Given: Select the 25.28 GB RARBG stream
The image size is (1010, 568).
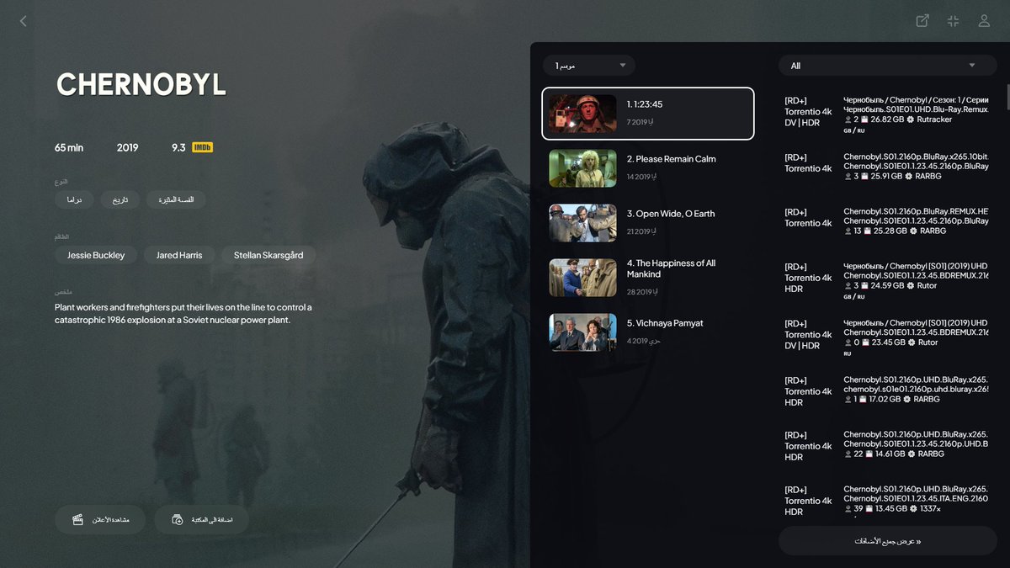Looking at the screenshot, I should 887,222.
